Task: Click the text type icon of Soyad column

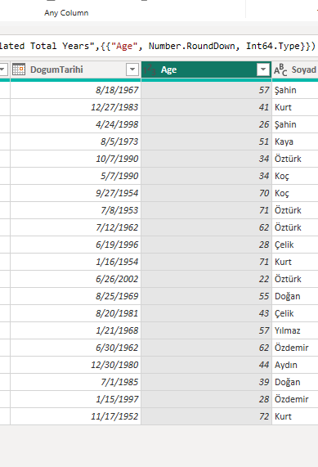Action: tap(280, 70)
